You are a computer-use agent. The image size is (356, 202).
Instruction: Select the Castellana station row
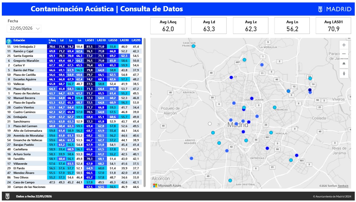[74, 149]
